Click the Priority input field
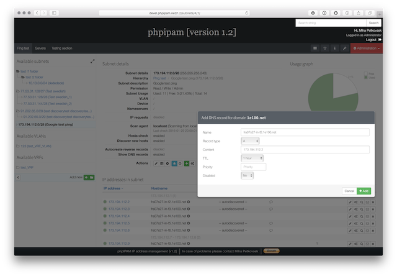 point(254,167)
